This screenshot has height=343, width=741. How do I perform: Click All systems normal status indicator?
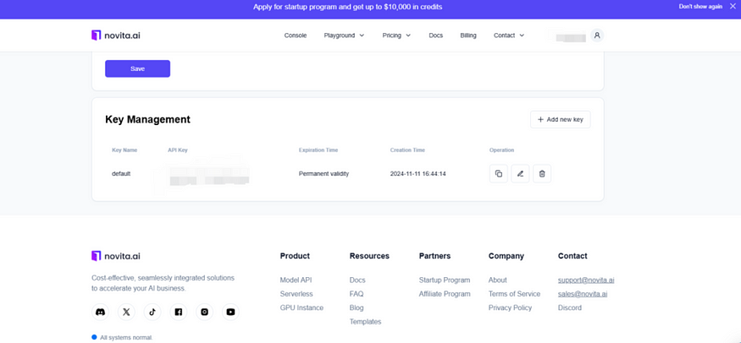(x=123, y=337)
